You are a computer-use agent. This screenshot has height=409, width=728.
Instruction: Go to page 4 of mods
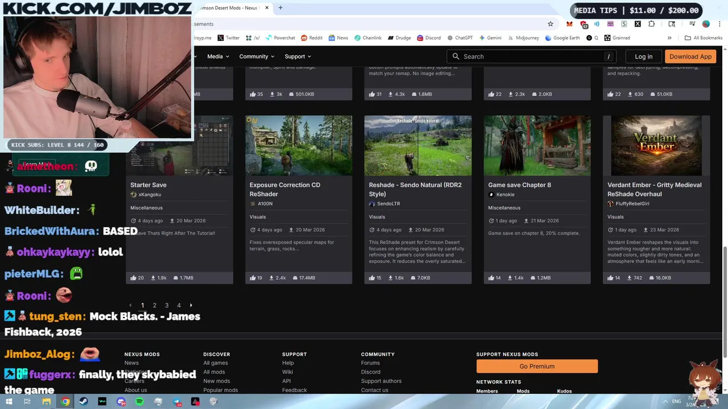179,305
